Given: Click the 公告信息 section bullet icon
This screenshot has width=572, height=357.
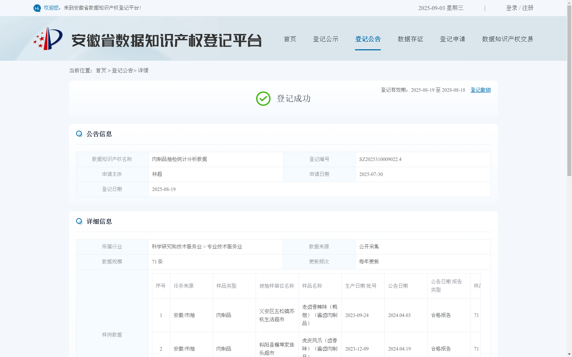Looking at the screenshot, I should coord(79,134).
